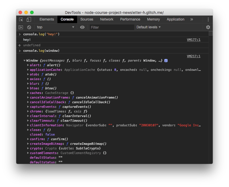The width and height of the screenshot is (229, 187).
Task: Toggle the device toolbar icon
Action: point(29,19)
